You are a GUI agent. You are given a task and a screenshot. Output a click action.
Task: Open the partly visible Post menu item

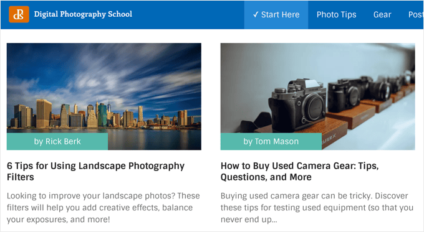pyautogui.click(x=416, y=14)
